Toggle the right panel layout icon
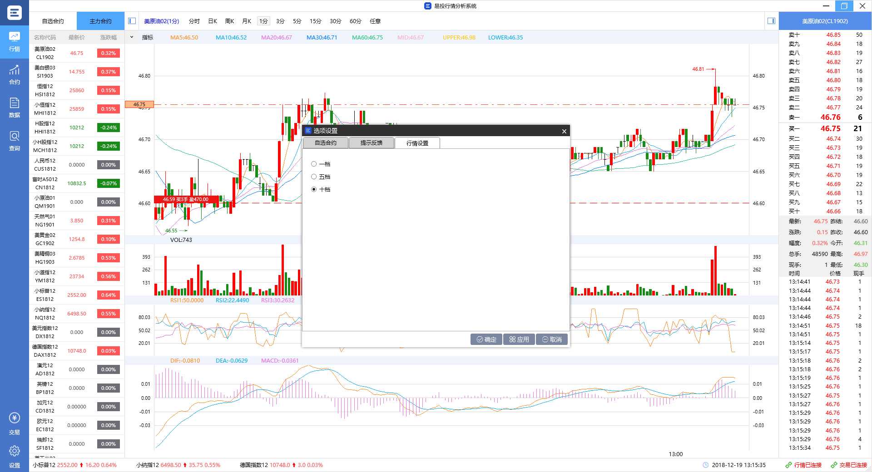 (771, 21)
